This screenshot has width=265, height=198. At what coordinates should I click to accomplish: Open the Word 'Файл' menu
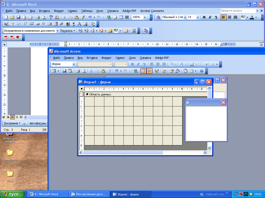point(9,11)
